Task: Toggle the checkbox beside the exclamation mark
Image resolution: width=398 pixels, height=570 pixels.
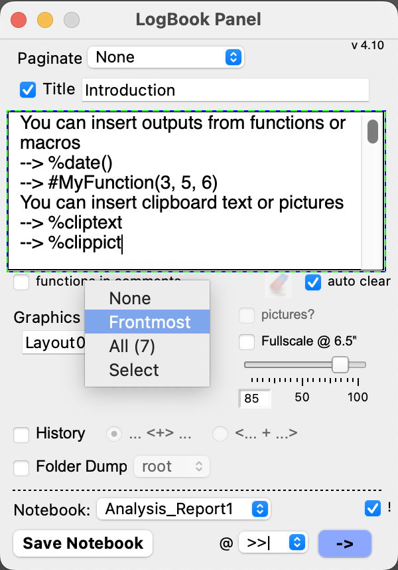Action: point(372,508)
